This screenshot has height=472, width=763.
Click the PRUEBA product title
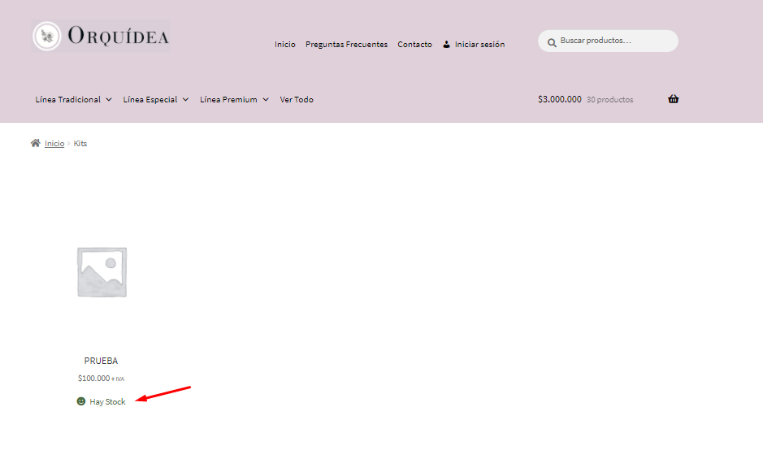pos(101,361)
